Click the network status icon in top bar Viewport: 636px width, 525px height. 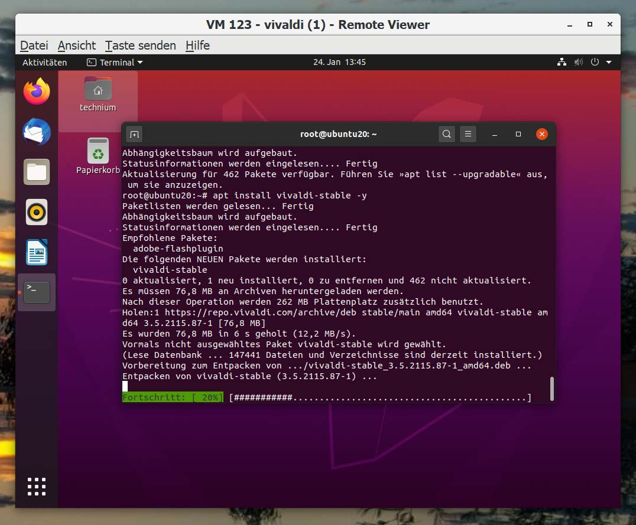(x=561, y=62)
